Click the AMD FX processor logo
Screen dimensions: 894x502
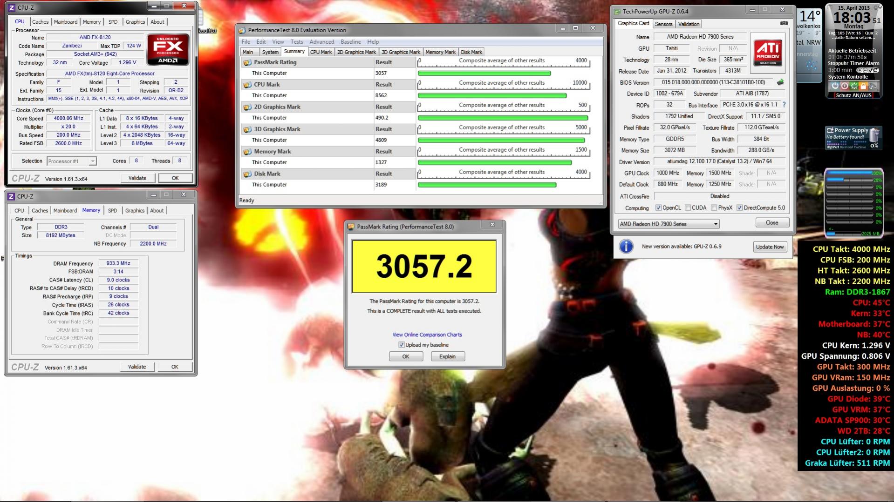click(168, 49)
